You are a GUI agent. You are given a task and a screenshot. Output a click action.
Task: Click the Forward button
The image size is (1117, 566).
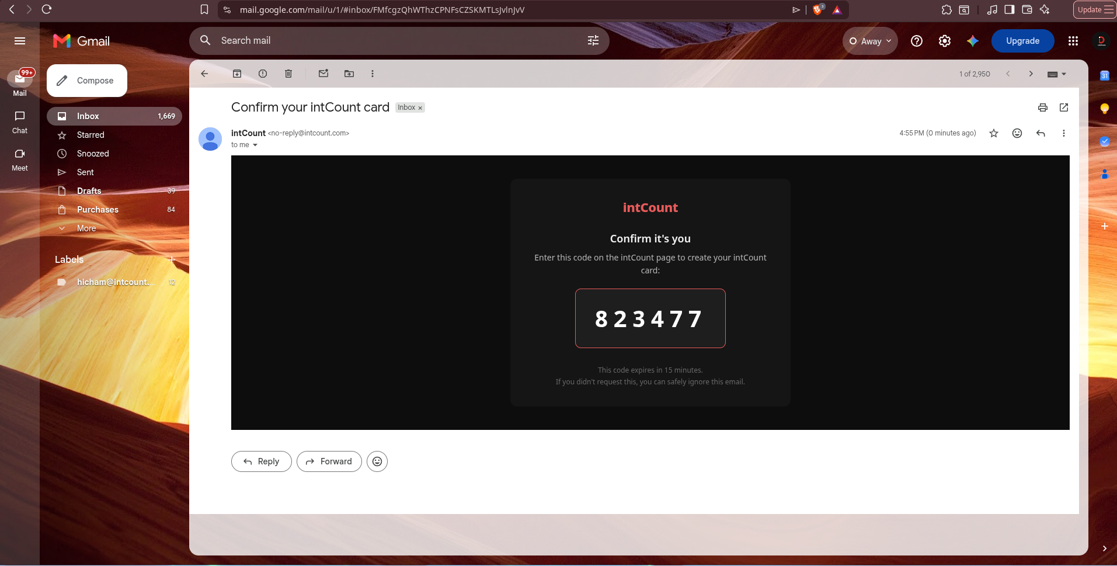pos(329,461)
